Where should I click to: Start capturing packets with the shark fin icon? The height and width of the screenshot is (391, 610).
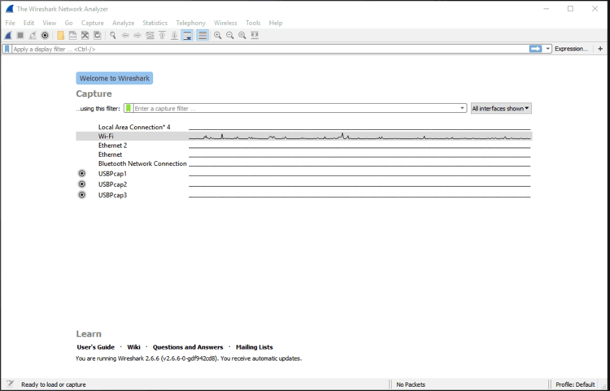8,35
